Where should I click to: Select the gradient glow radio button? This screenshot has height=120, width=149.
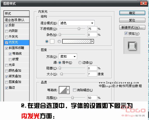tap(59, 41)
